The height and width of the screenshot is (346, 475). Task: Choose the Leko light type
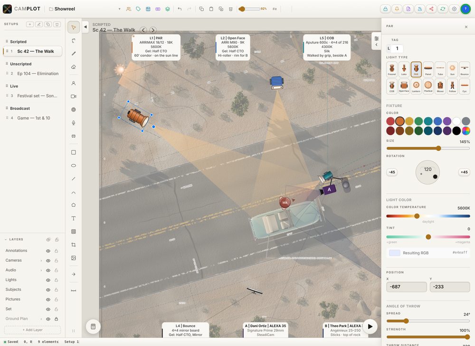tap(404, 69)
